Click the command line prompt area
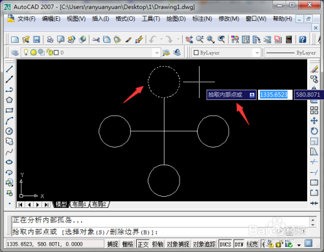The height and width of the screenshot is (252, 324). click(161, 232)
